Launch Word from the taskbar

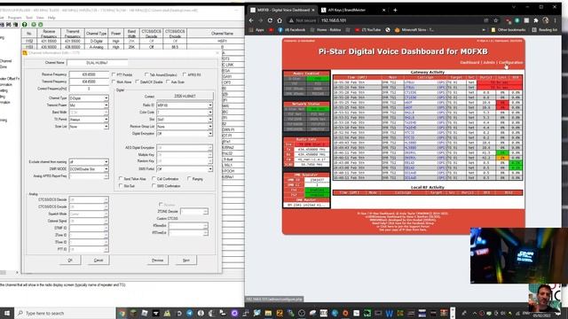point(389,313)
